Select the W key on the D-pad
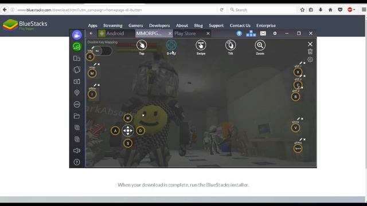 point(128,118)
